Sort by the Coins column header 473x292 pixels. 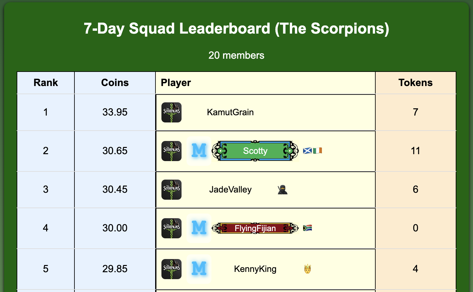click(115, 83)
